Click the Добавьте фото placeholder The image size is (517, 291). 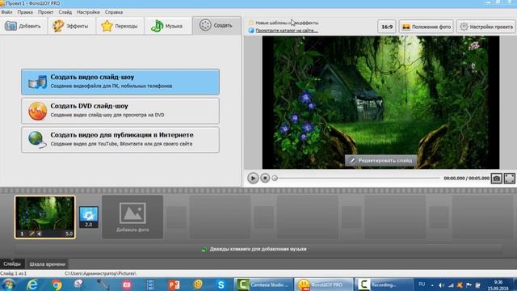(132, 217)
